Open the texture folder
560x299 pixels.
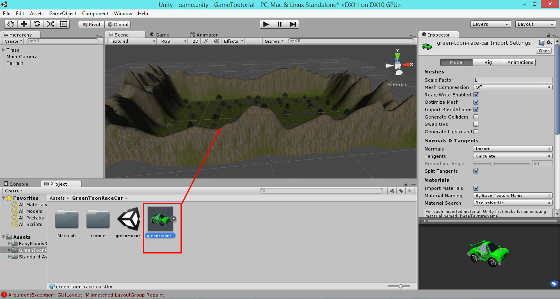98,219
